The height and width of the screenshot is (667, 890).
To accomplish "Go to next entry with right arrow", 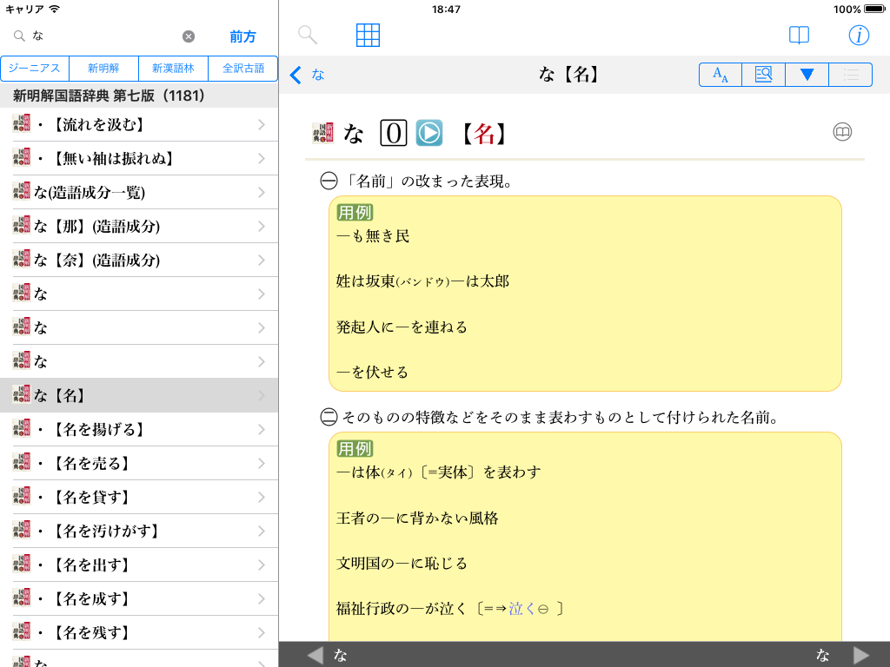I will pyautogui.click(x=860, y=655).
